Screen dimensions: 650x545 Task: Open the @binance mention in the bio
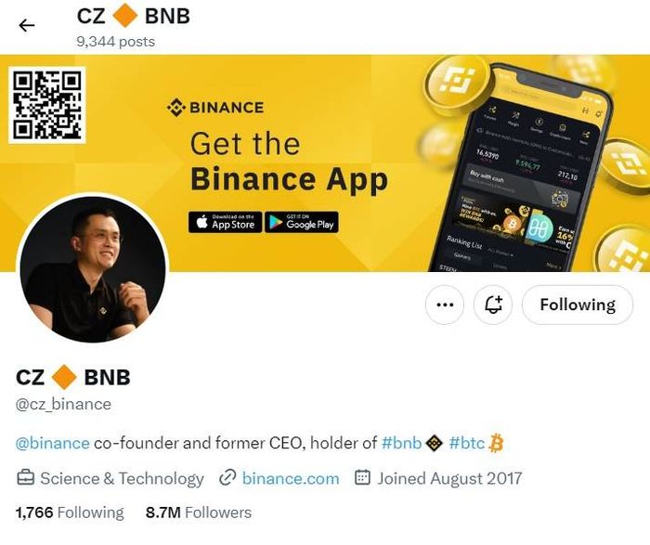tap(52, 443)
